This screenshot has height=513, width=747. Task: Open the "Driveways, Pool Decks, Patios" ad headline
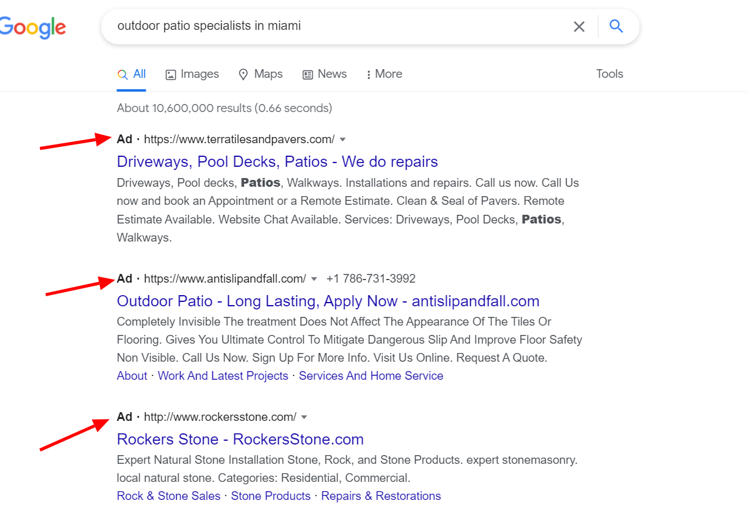(278, 162)
